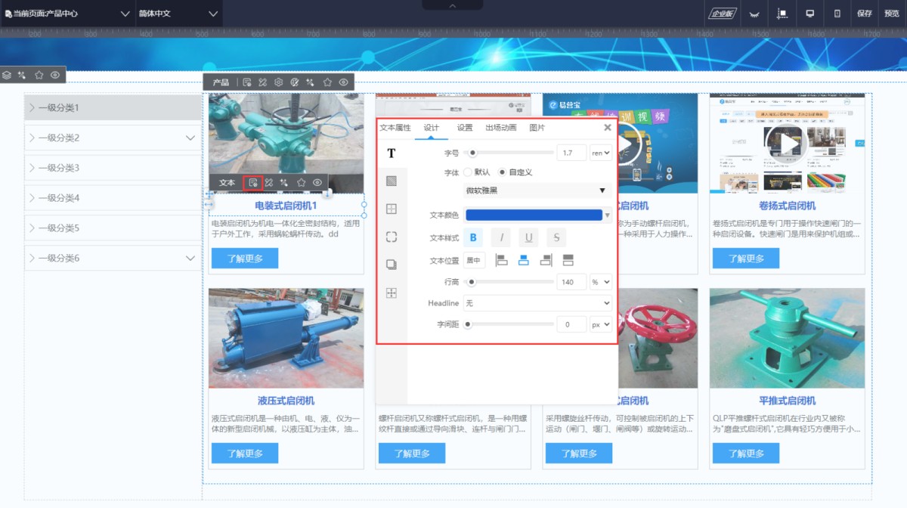This screenshot has width=907, height=508.
Task: Close the text design panel
Action: [x=608, y=128]
